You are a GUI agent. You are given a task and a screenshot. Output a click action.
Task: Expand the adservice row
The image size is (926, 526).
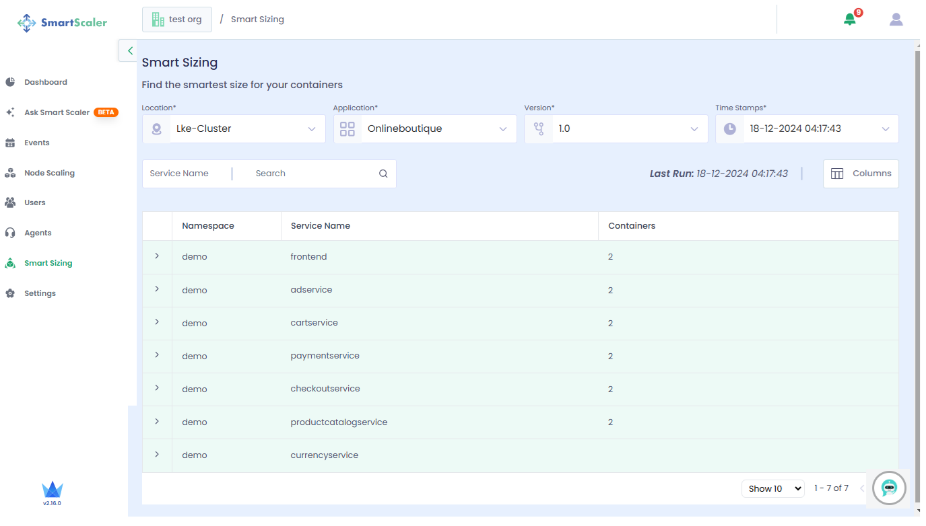[157, 289]
